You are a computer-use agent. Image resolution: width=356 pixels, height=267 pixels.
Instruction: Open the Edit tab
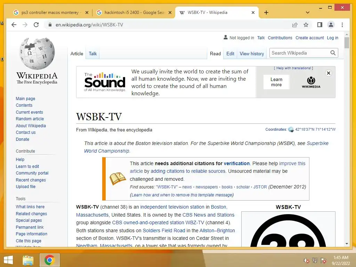tap(230, 54)
